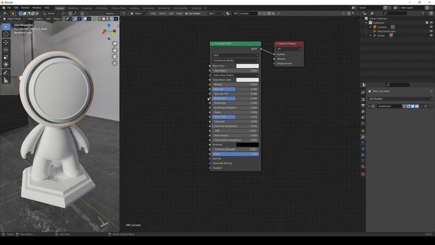Open the Slot 1 material slot dropdown
Viewport: 435px width, 245px height.
point(216,14)
